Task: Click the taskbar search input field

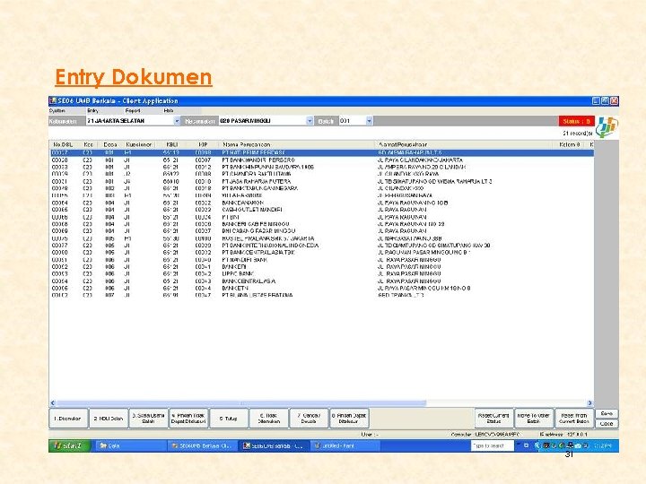Action: click(x=493, y=445)
